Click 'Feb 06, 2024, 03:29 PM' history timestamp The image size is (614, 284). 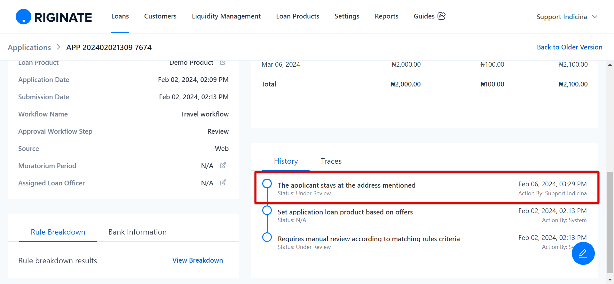[x=553, y=184]
